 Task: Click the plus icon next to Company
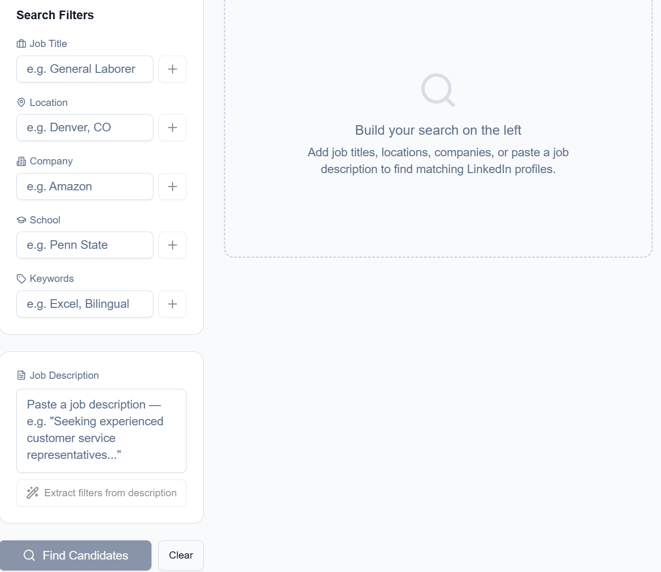click(x=173, y=187)
